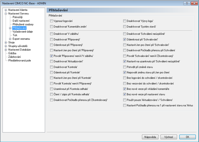Select Předdefinovaná pole in the tree
This screenshot has width=199, height=142.
tap(20, 61)
